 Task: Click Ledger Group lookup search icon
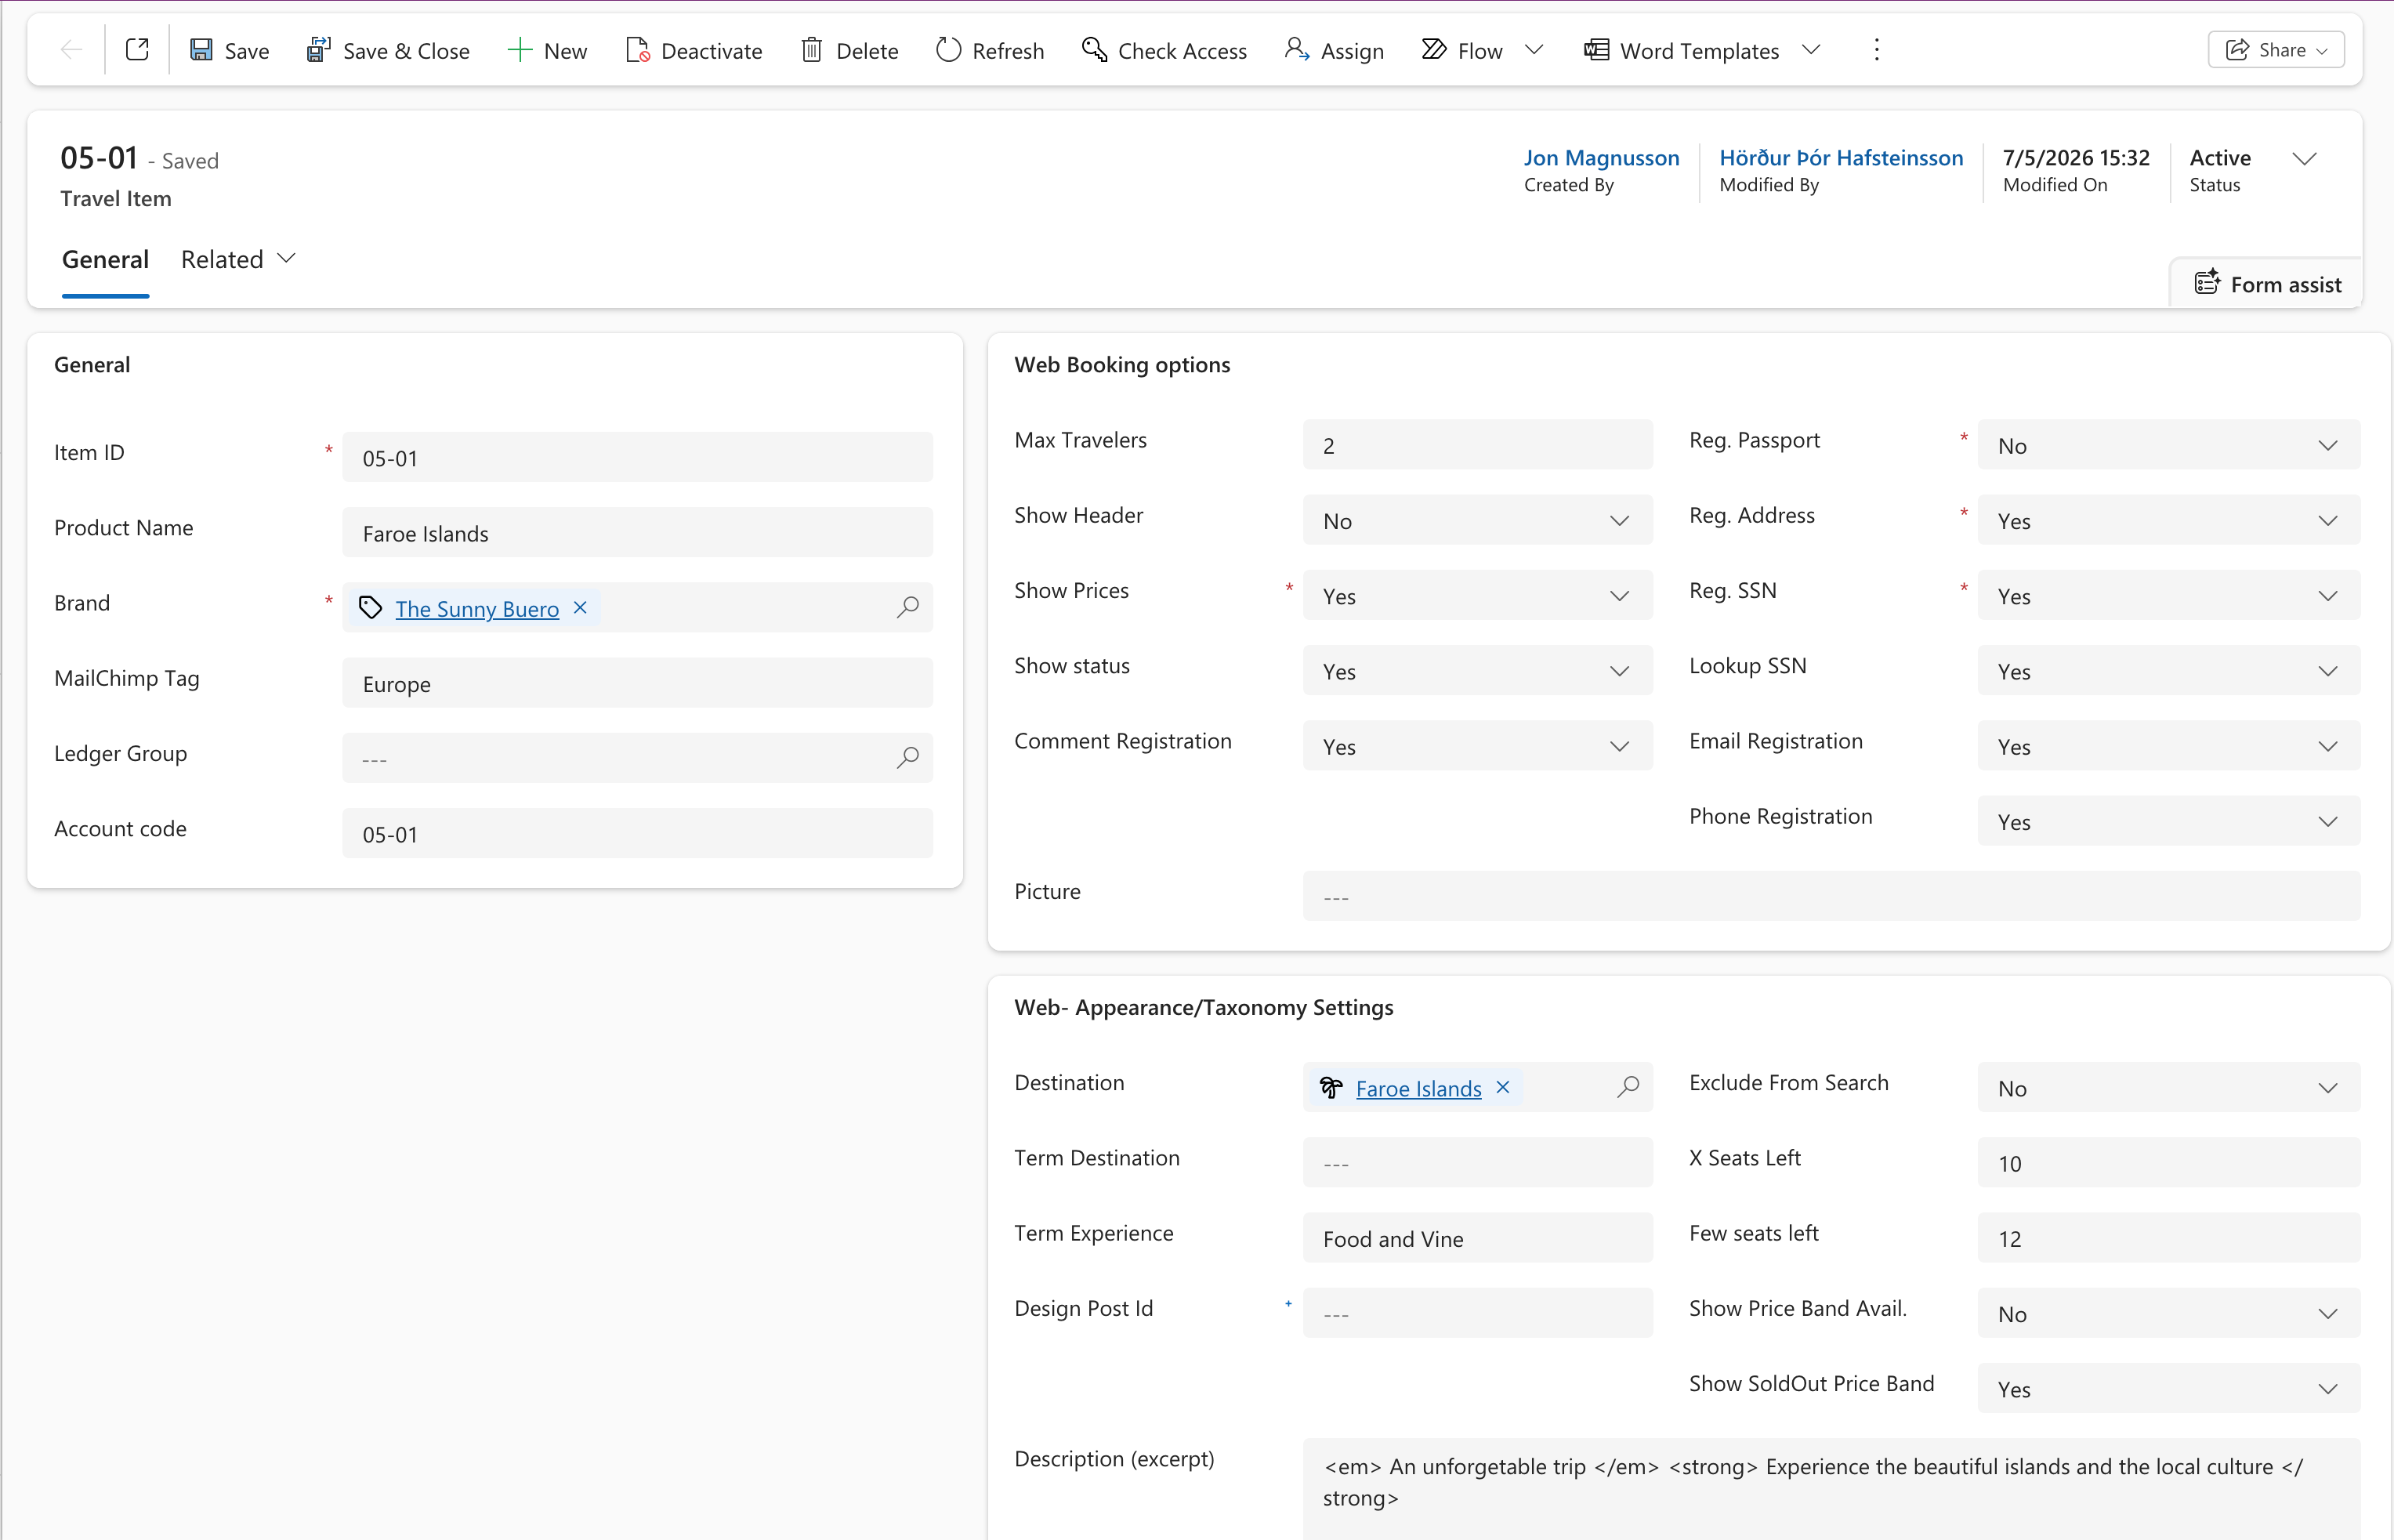[x=907, y=758]
